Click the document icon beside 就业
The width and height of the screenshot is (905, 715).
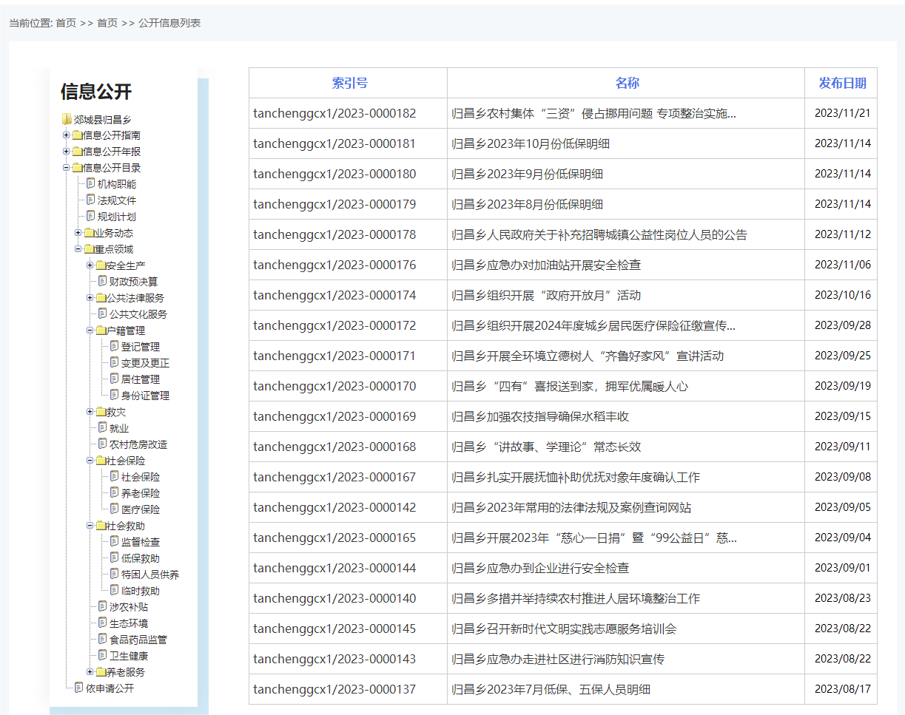pos(102,427)
